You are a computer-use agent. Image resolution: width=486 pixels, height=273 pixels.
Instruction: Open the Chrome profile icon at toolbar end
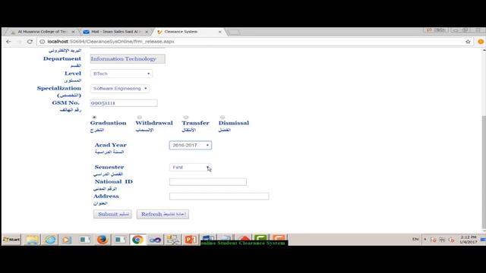tap(481, 42)
